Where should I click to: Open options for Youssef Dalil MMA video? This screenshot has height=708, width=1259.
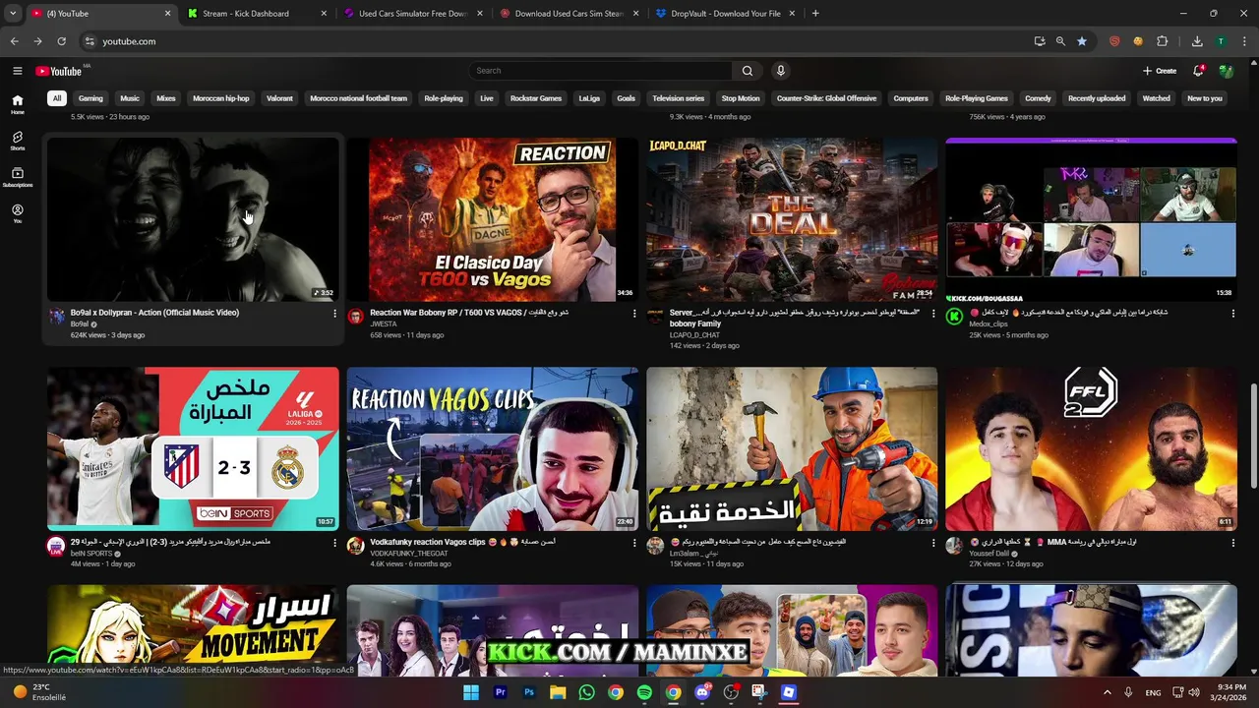coord(1232,543)
